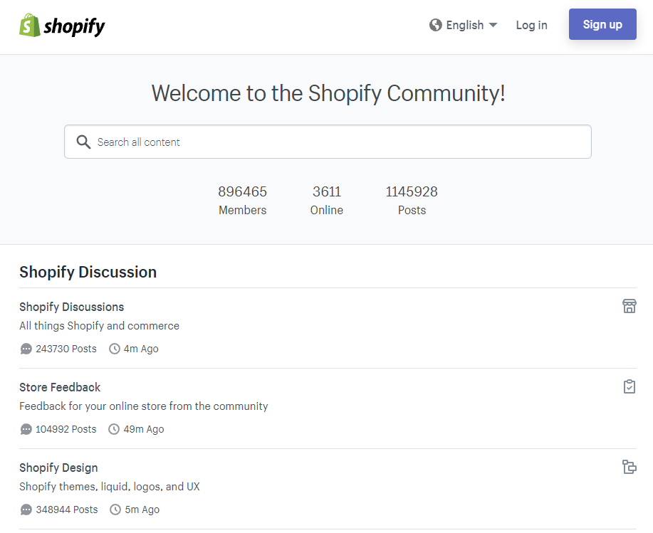Click the speech bubble icon near 348944 Posts

click(26, 510)
